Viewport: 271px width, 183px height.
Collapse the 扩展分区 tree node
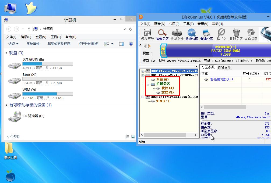[148, 84]
